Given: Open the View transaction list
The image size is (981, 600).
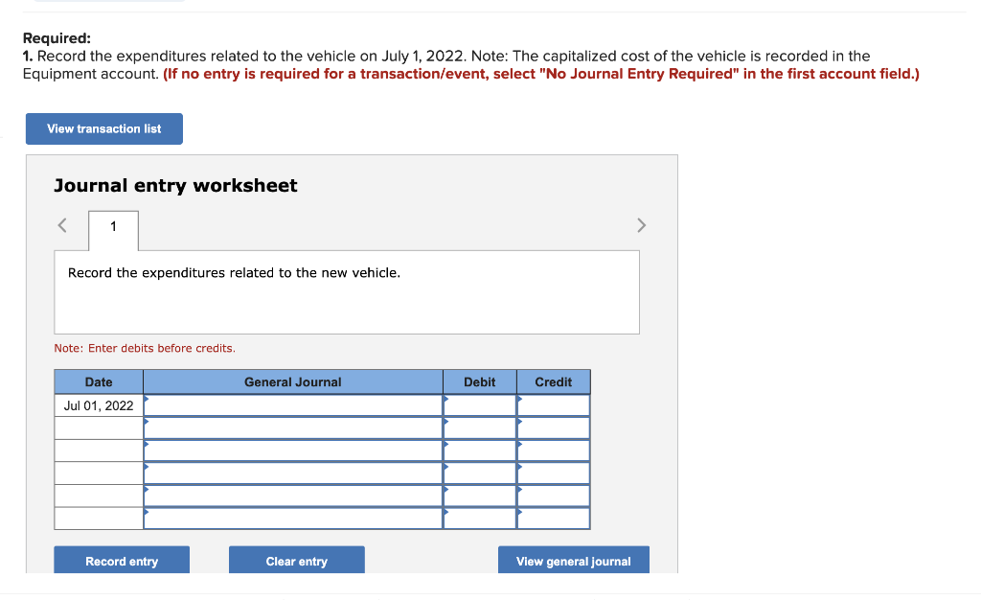Looking at the screenshot, I should click(x=103, y=128).
